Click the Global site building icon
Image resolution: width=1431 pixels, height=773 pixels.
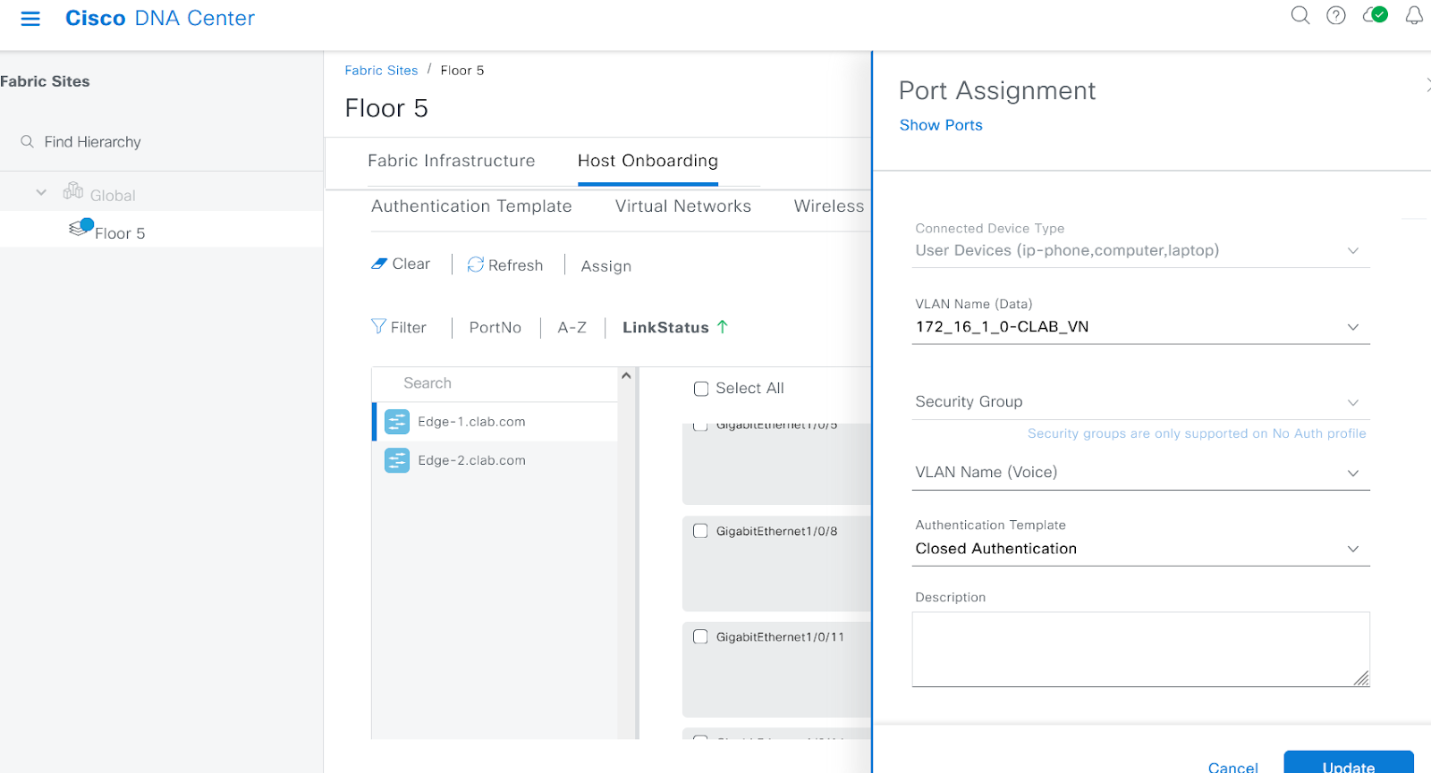73,191
